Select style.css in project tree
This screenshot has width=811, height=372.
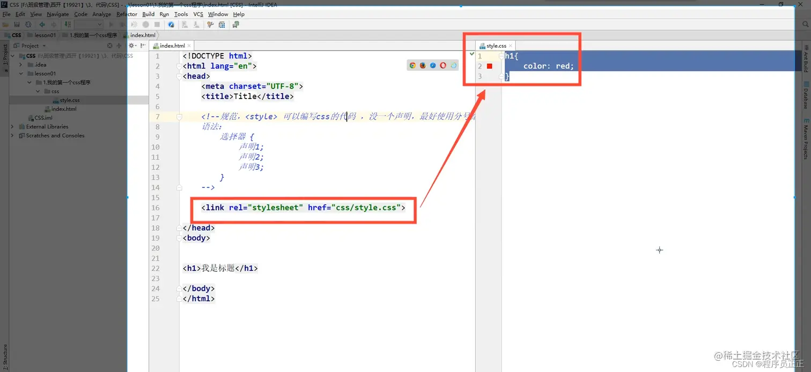[66, 100]
